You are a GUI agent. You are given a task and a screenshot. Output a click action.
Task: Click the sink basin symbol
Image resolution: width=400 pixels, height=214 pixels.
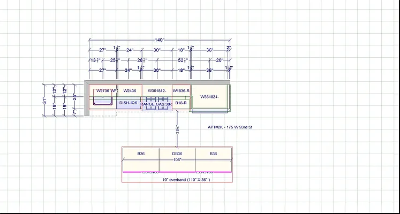102,101
